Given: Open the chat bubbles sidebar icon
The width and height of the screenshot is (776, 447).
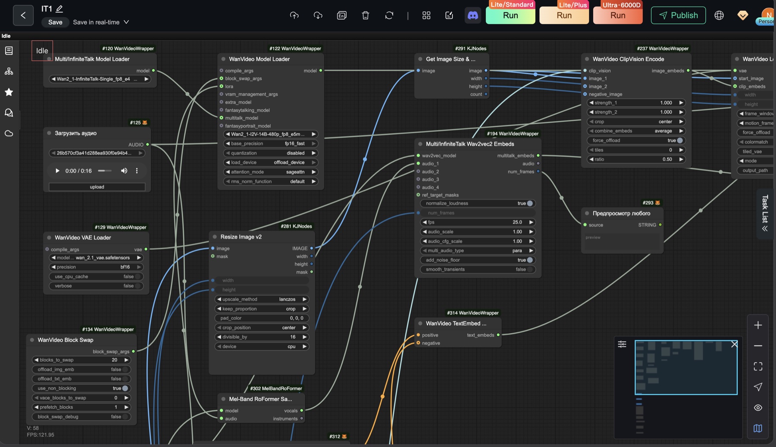Looking at the screenshot, I should tap(9, 113).
